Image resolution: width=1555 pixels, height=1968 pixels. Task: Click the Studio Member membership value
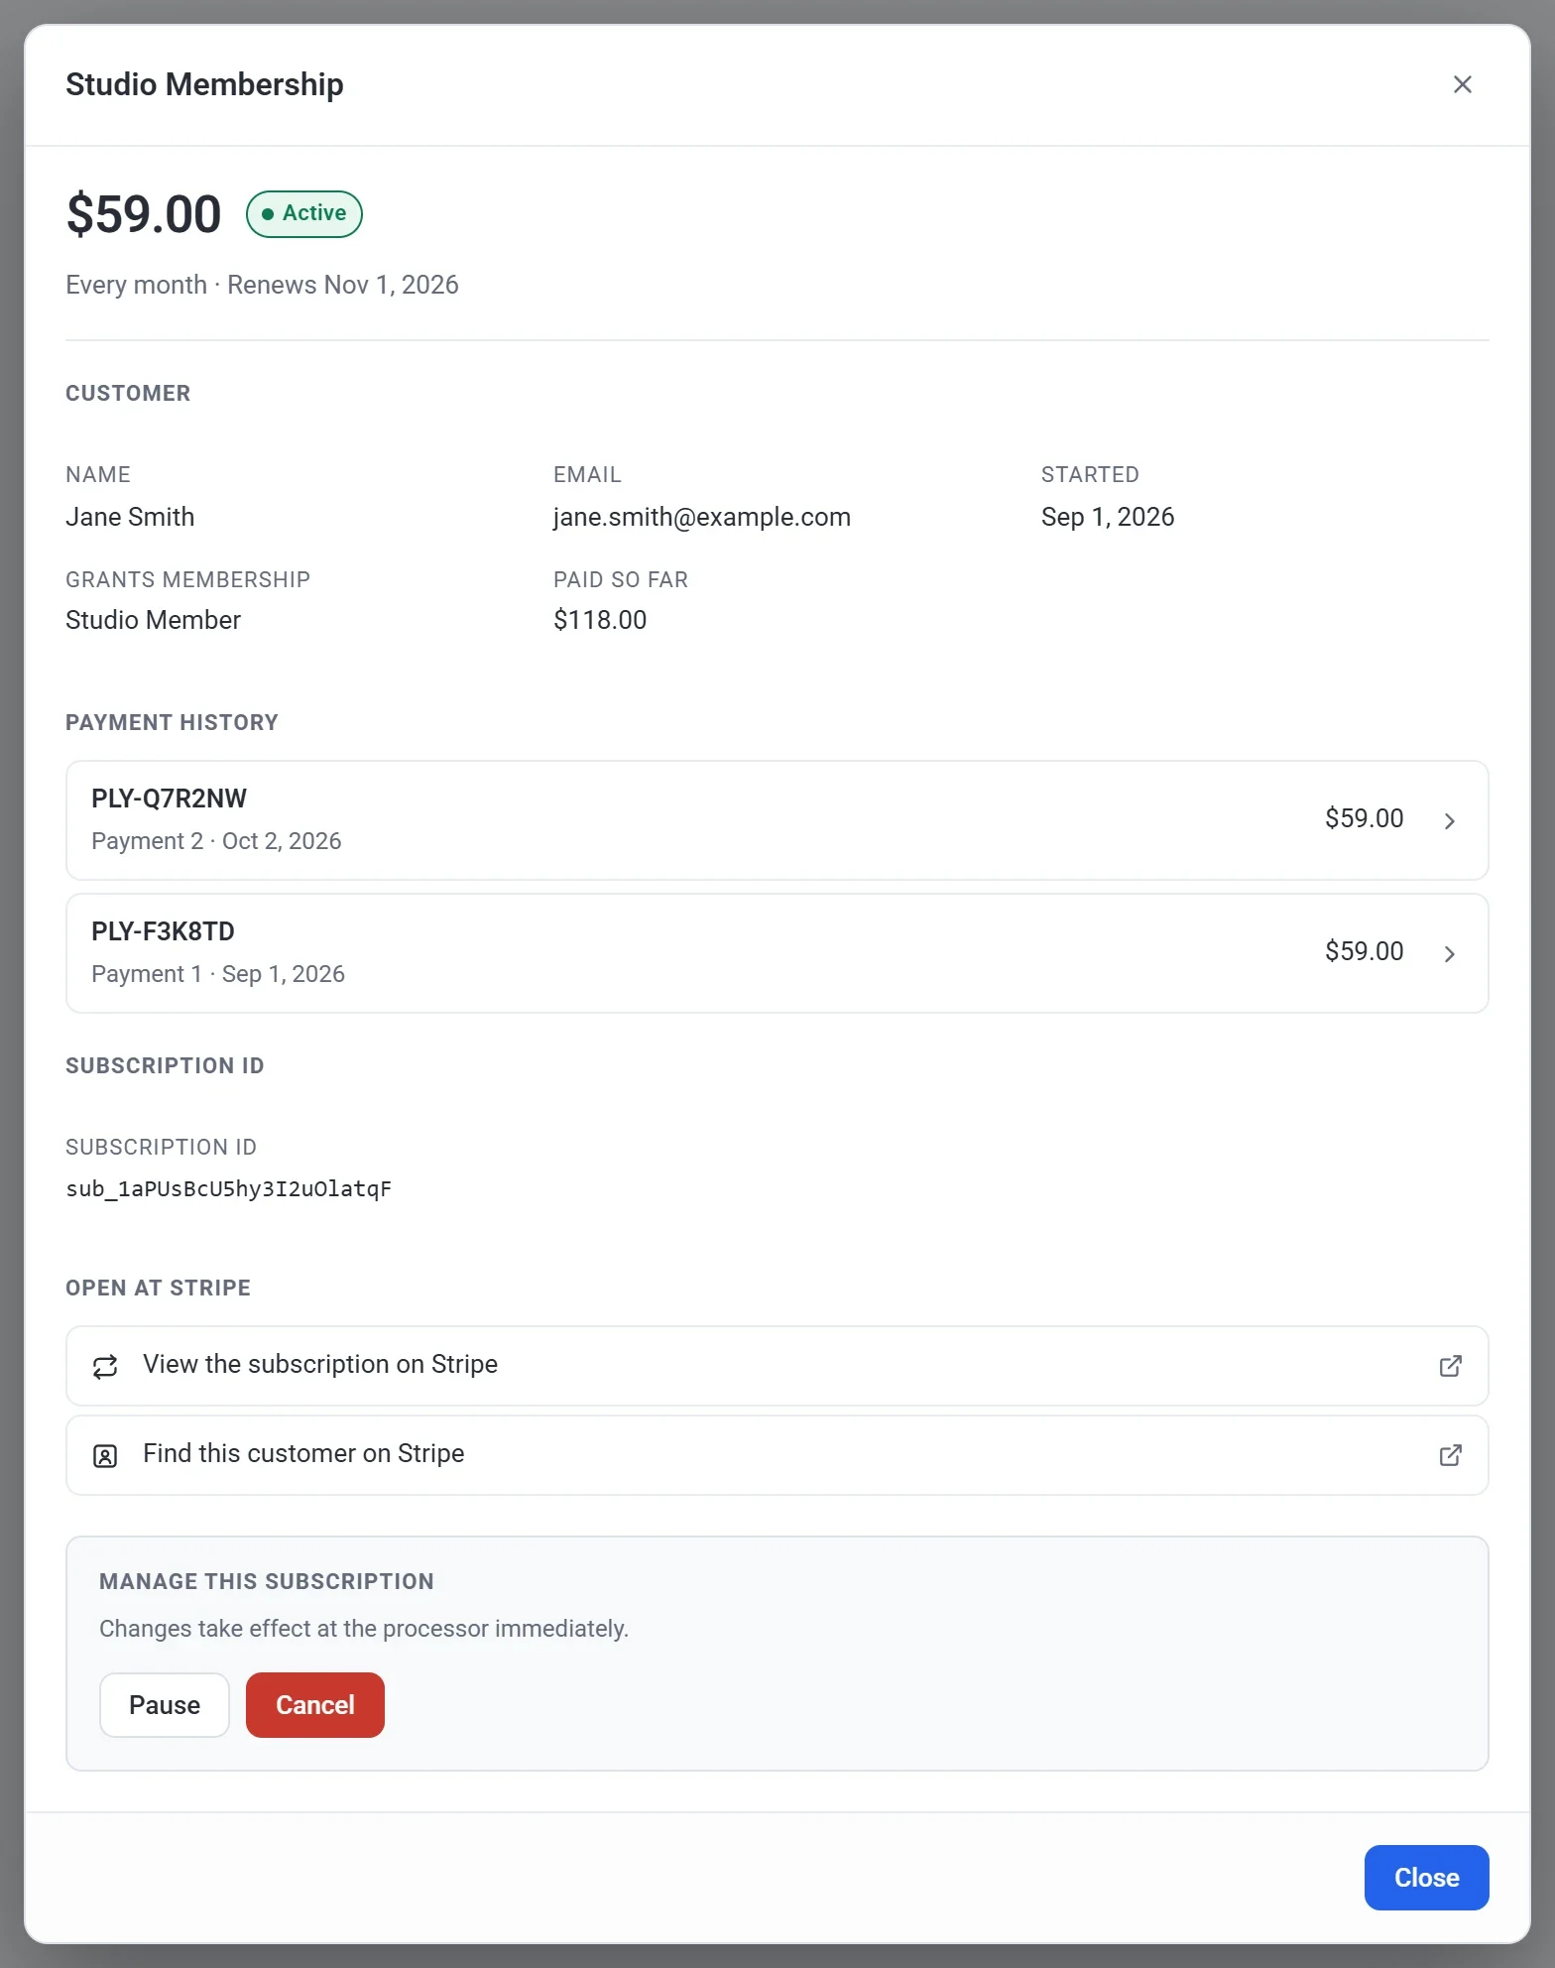[153, 620]
